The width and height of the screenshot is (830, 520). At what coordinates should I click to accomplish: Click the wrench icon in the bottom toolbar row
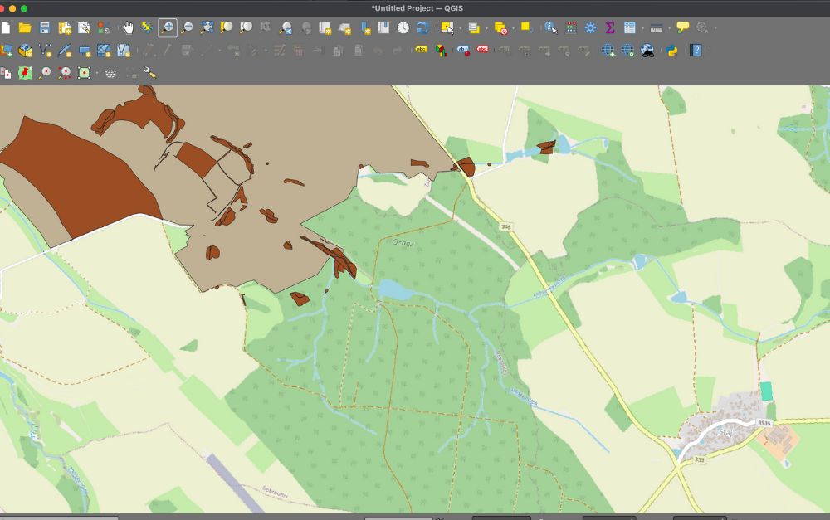point(150,73)
